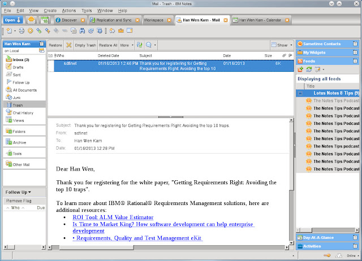362x261 pixels.
Task: Select the Junk folder
Action: pos(16,98)
